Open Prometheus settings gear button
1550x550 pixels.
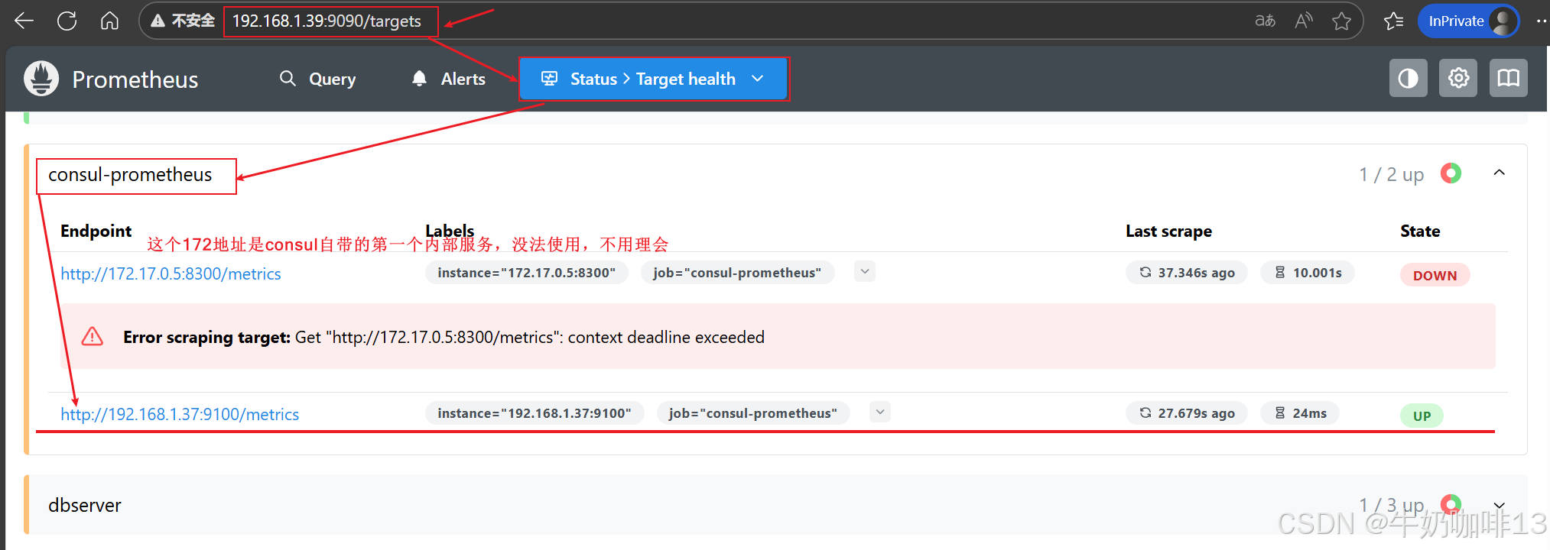pos(1458,78)
